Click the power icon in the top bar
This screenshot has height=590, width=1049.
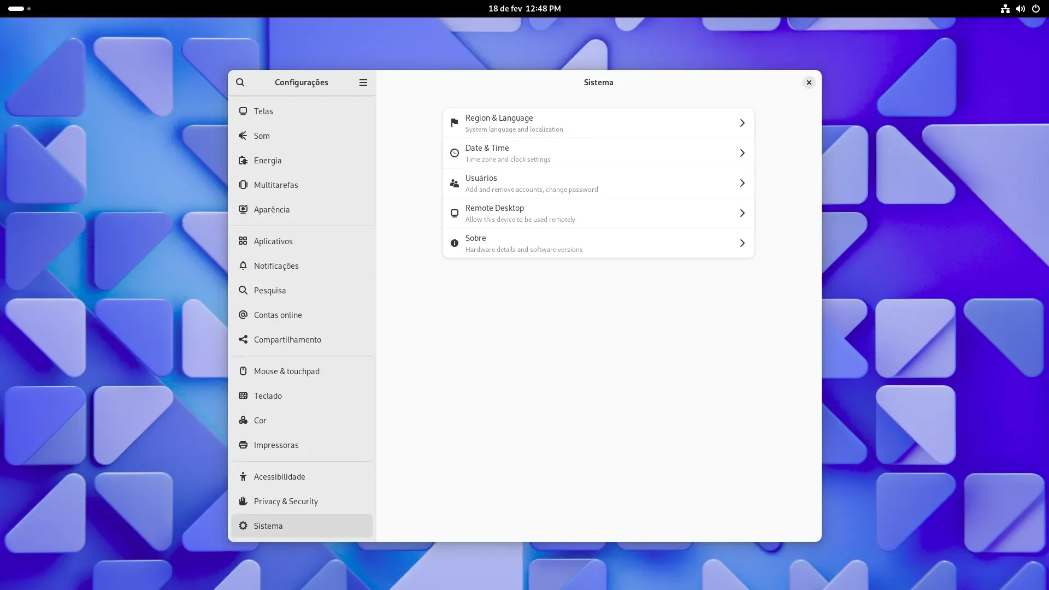click(1035, 9)
